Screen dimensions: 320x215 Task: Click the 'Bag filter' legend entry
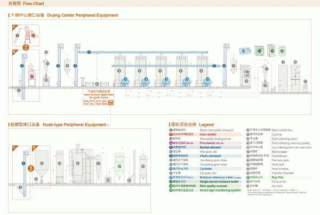click(277, 176)
